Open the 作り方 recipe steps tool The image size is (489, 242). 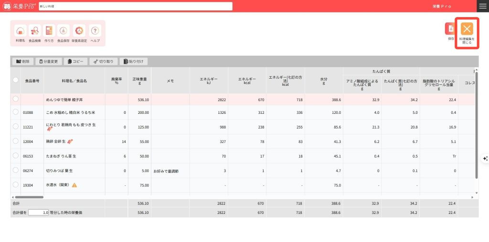(49, 31)
